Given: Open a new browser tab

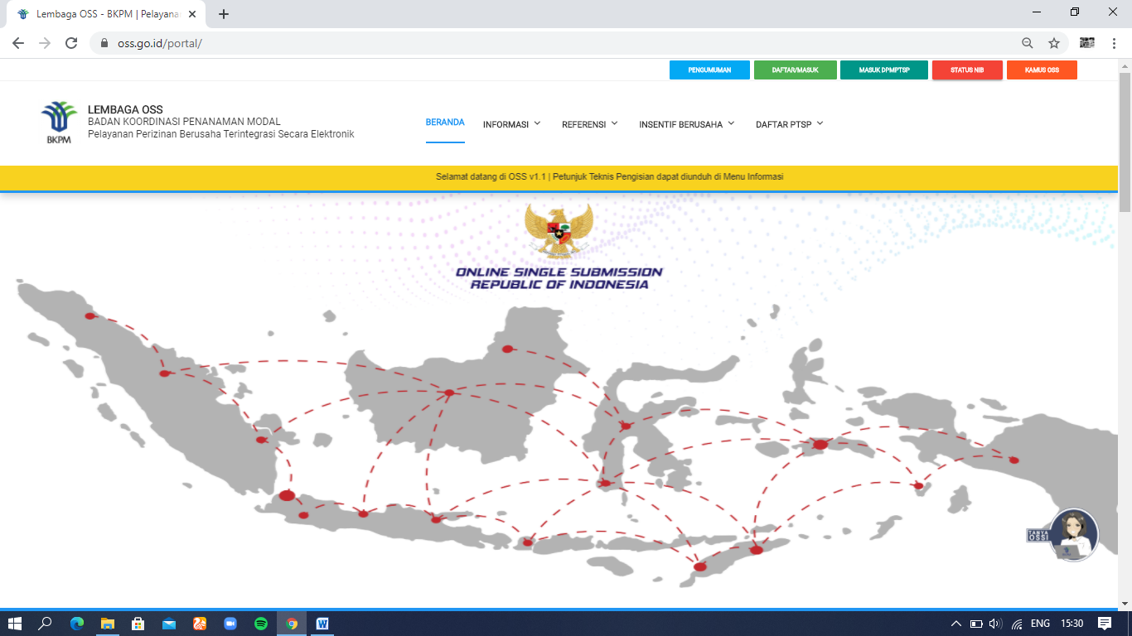Looking at the screenshot, I should 223,14.
